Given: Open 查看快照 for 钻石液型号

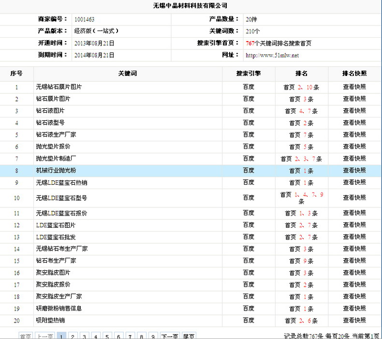Looking at the screenshot, I should (354, 123).
